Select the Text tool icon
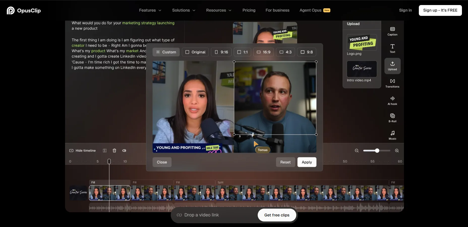The image size is (468, 227). (392, 46)
